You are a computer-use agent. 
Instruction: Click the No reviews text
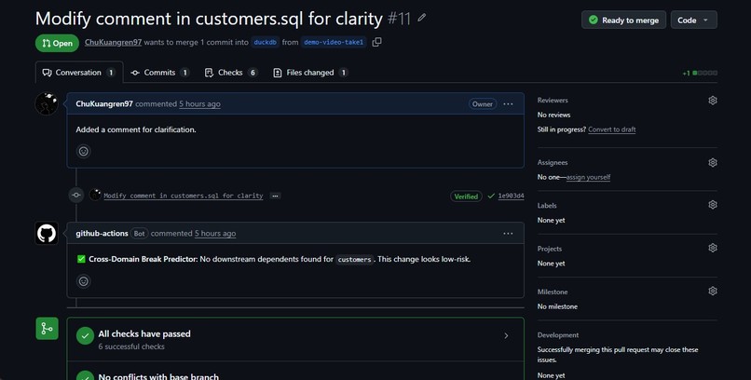point(553,115)
